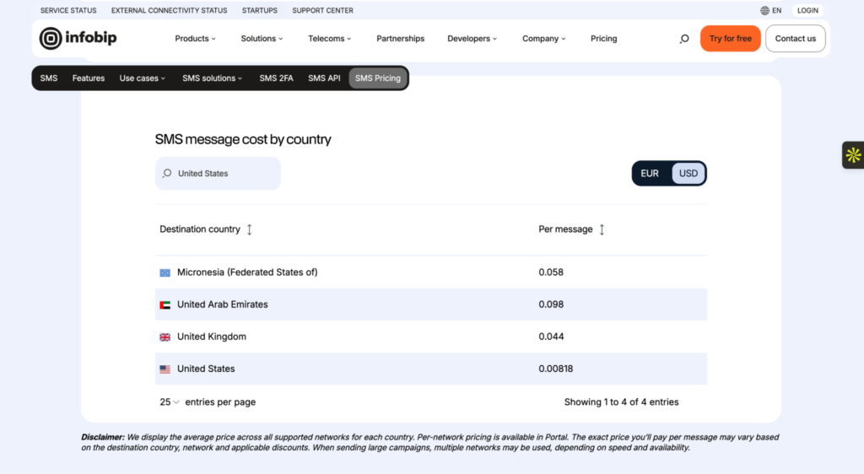
Task: Open the Pricing menu item
Action: tap(604, 39)
